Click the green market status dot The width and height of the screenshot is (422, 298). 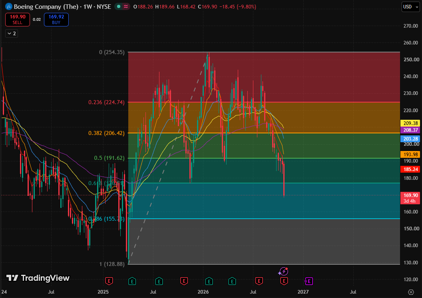tap(119, 6)
